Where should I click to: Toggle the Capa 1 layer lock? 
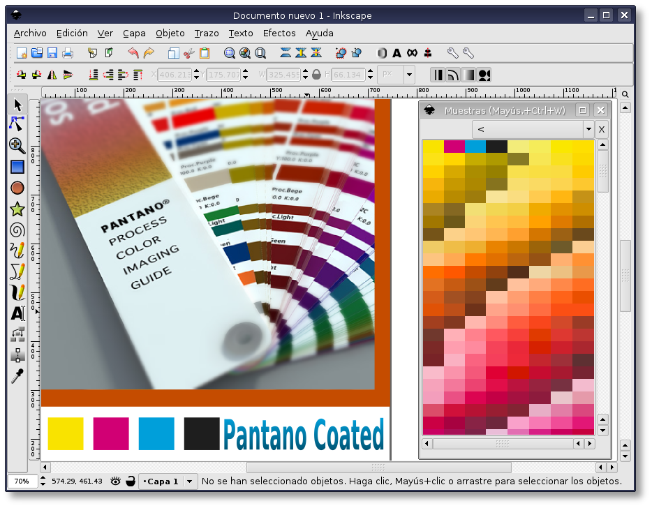(x=131, y=481)
